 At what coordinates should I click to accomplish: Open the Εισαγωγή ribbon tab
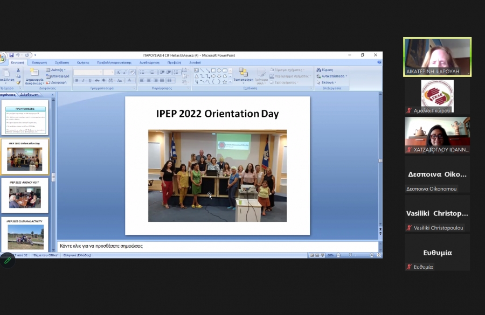pyautogui.click(x=39, y=62)
